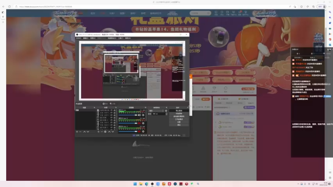
Task: Click the 退出 button in OBS controls
Action: click(x=179, y=125)
